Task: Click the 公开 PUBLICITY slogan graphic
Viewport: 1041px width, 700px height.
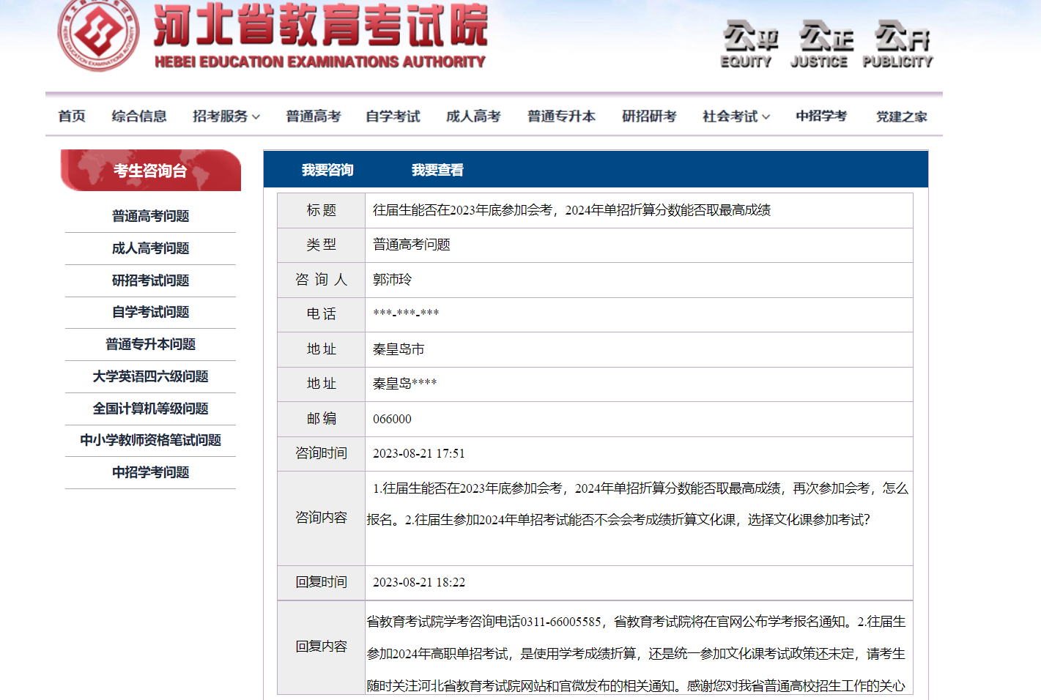Action: 899,44
